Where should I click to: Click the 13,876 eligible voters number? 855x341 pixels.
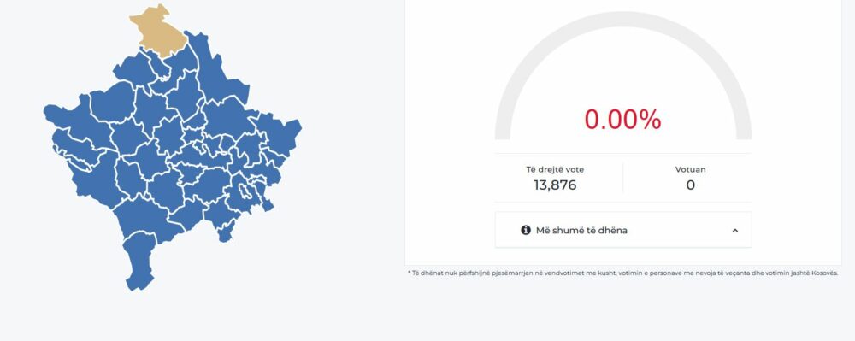[555, 185]
